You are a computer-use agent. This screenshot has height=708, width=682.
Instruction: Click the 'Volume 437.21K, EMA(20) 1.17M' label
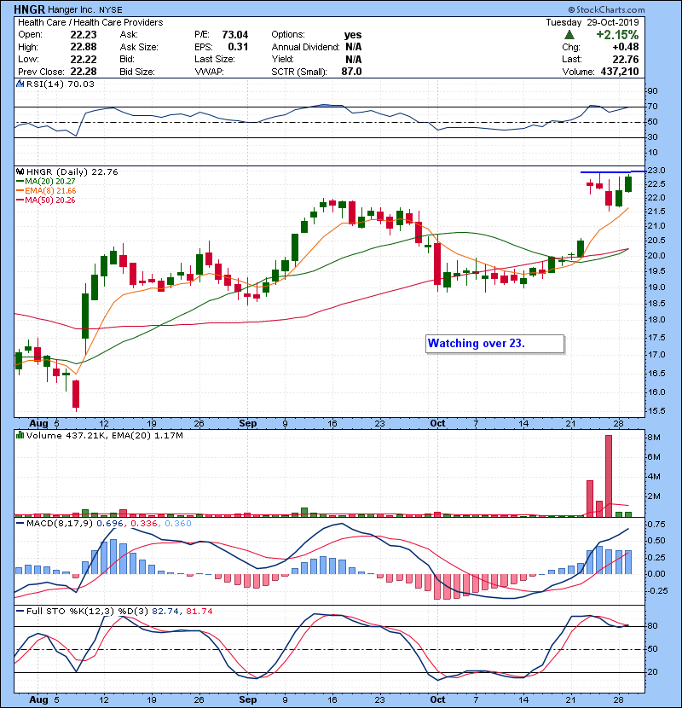105,436
